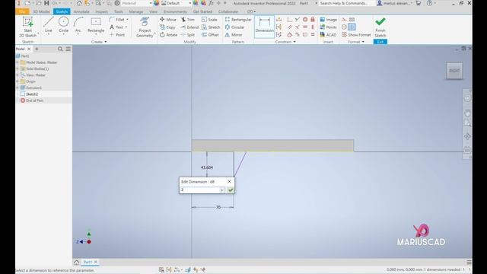The width and height of the screenshot is (487, 274).
Task: Select the Extend tool
Action: [x=189, y=27]
